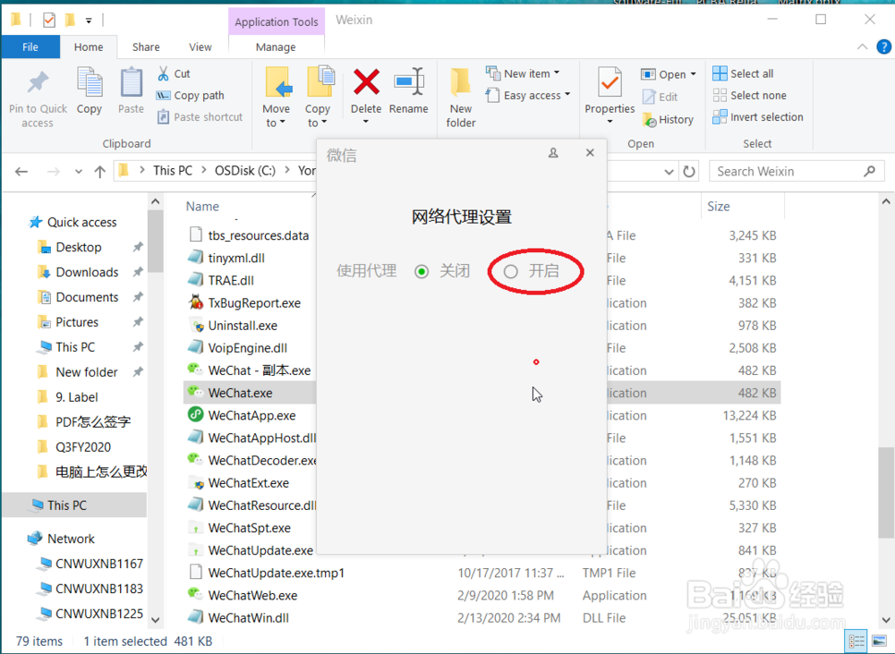This screenshot has width=895, height=654.
Task: Sort files by the Size column header
Action: [718, 206]
